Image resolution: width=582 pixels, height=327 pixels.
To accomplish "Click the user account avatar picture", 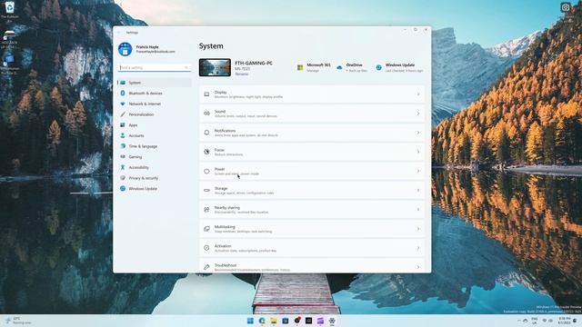I will coord(125,49).
